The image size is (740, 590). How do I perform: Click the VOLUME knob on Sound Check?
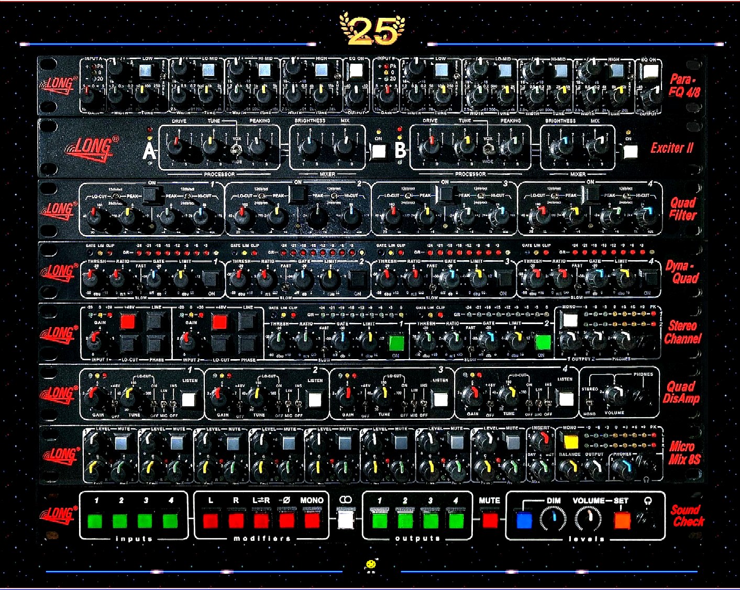pos(589,519)
